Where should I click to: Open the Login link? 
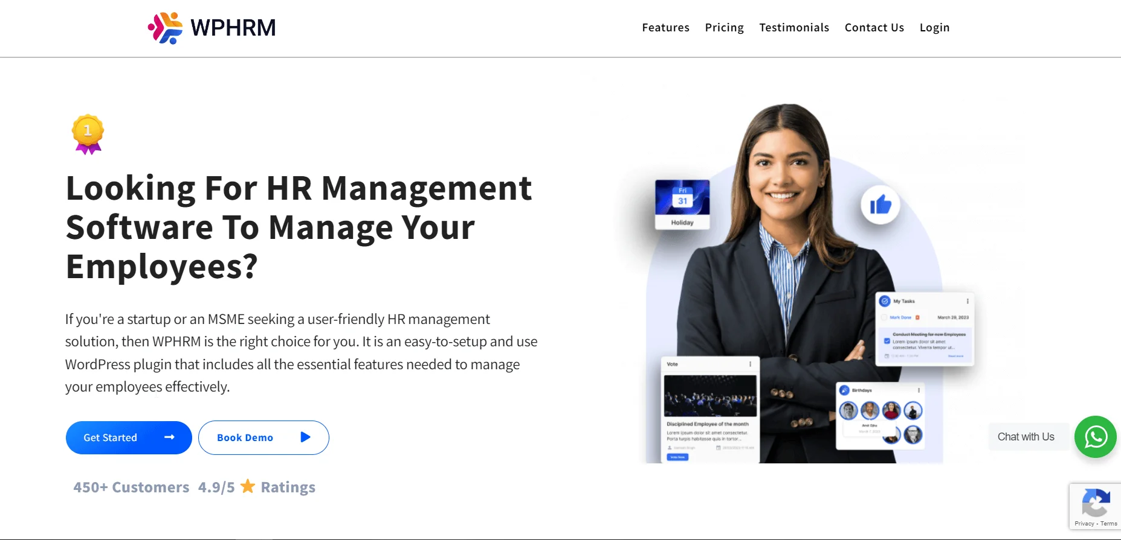934,28
